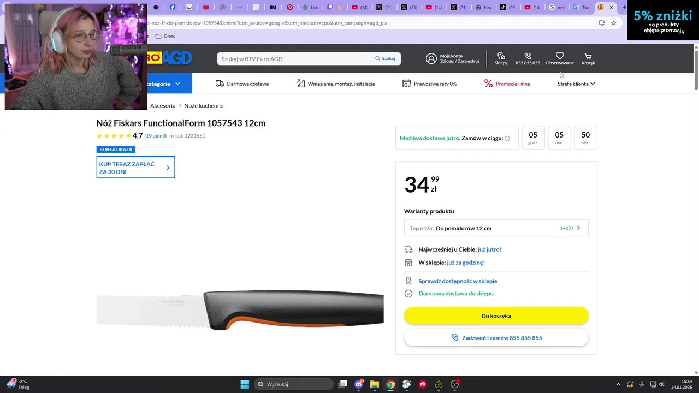Click the Szukaj search button
Screen dimensions: 699x393
(x=385, y=58)
